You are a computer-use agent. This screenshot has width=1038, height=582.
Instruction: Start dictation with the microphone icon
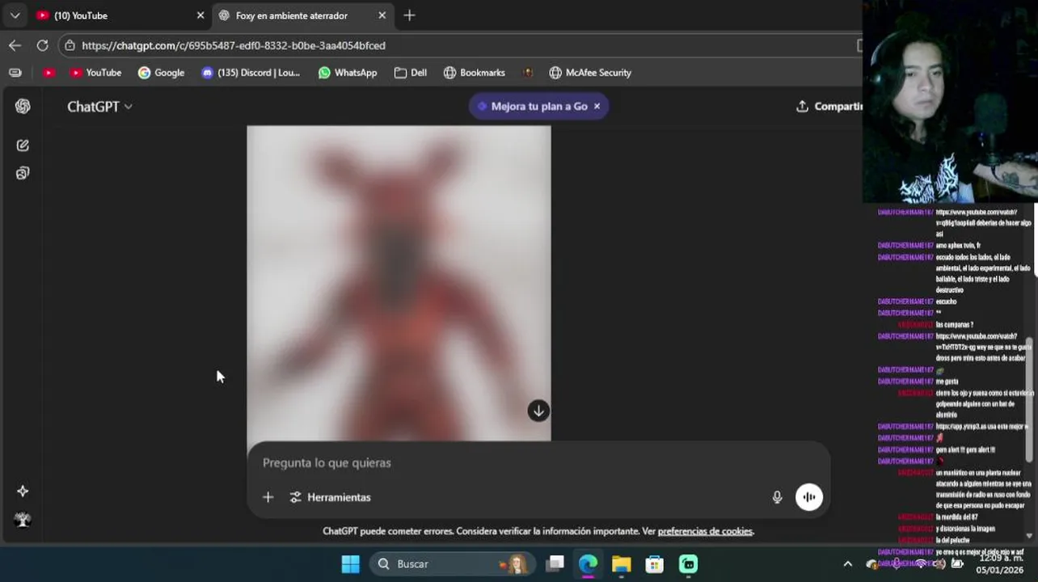pyautogui.click(x=777, y=497)
